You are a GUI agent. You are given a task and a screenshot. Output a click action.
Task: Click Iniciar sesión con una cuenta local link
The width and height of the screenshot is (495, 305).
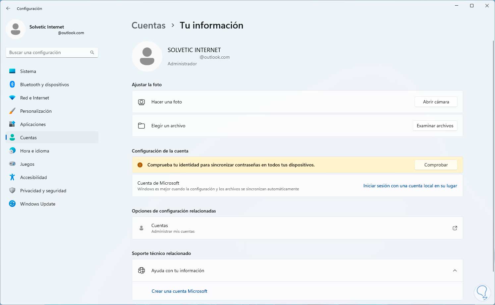410,186
